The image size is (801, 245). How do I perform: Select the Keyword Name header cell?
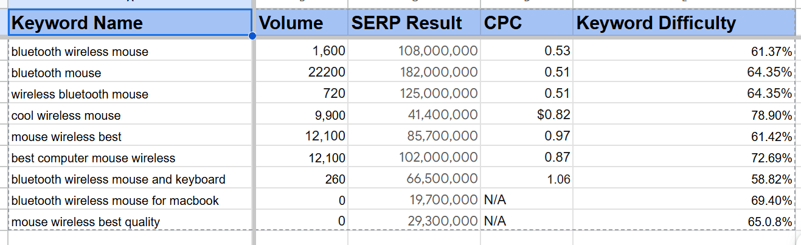tap(130, 23)
